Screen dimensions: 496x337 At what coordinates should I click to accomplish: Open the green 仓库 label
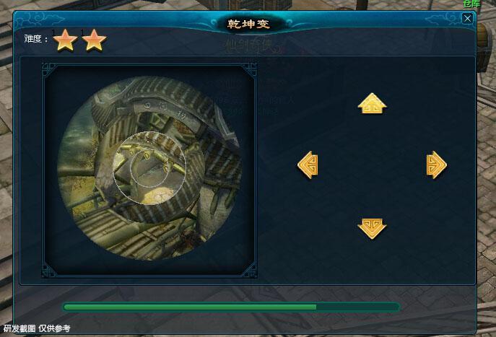click(471, 4)
